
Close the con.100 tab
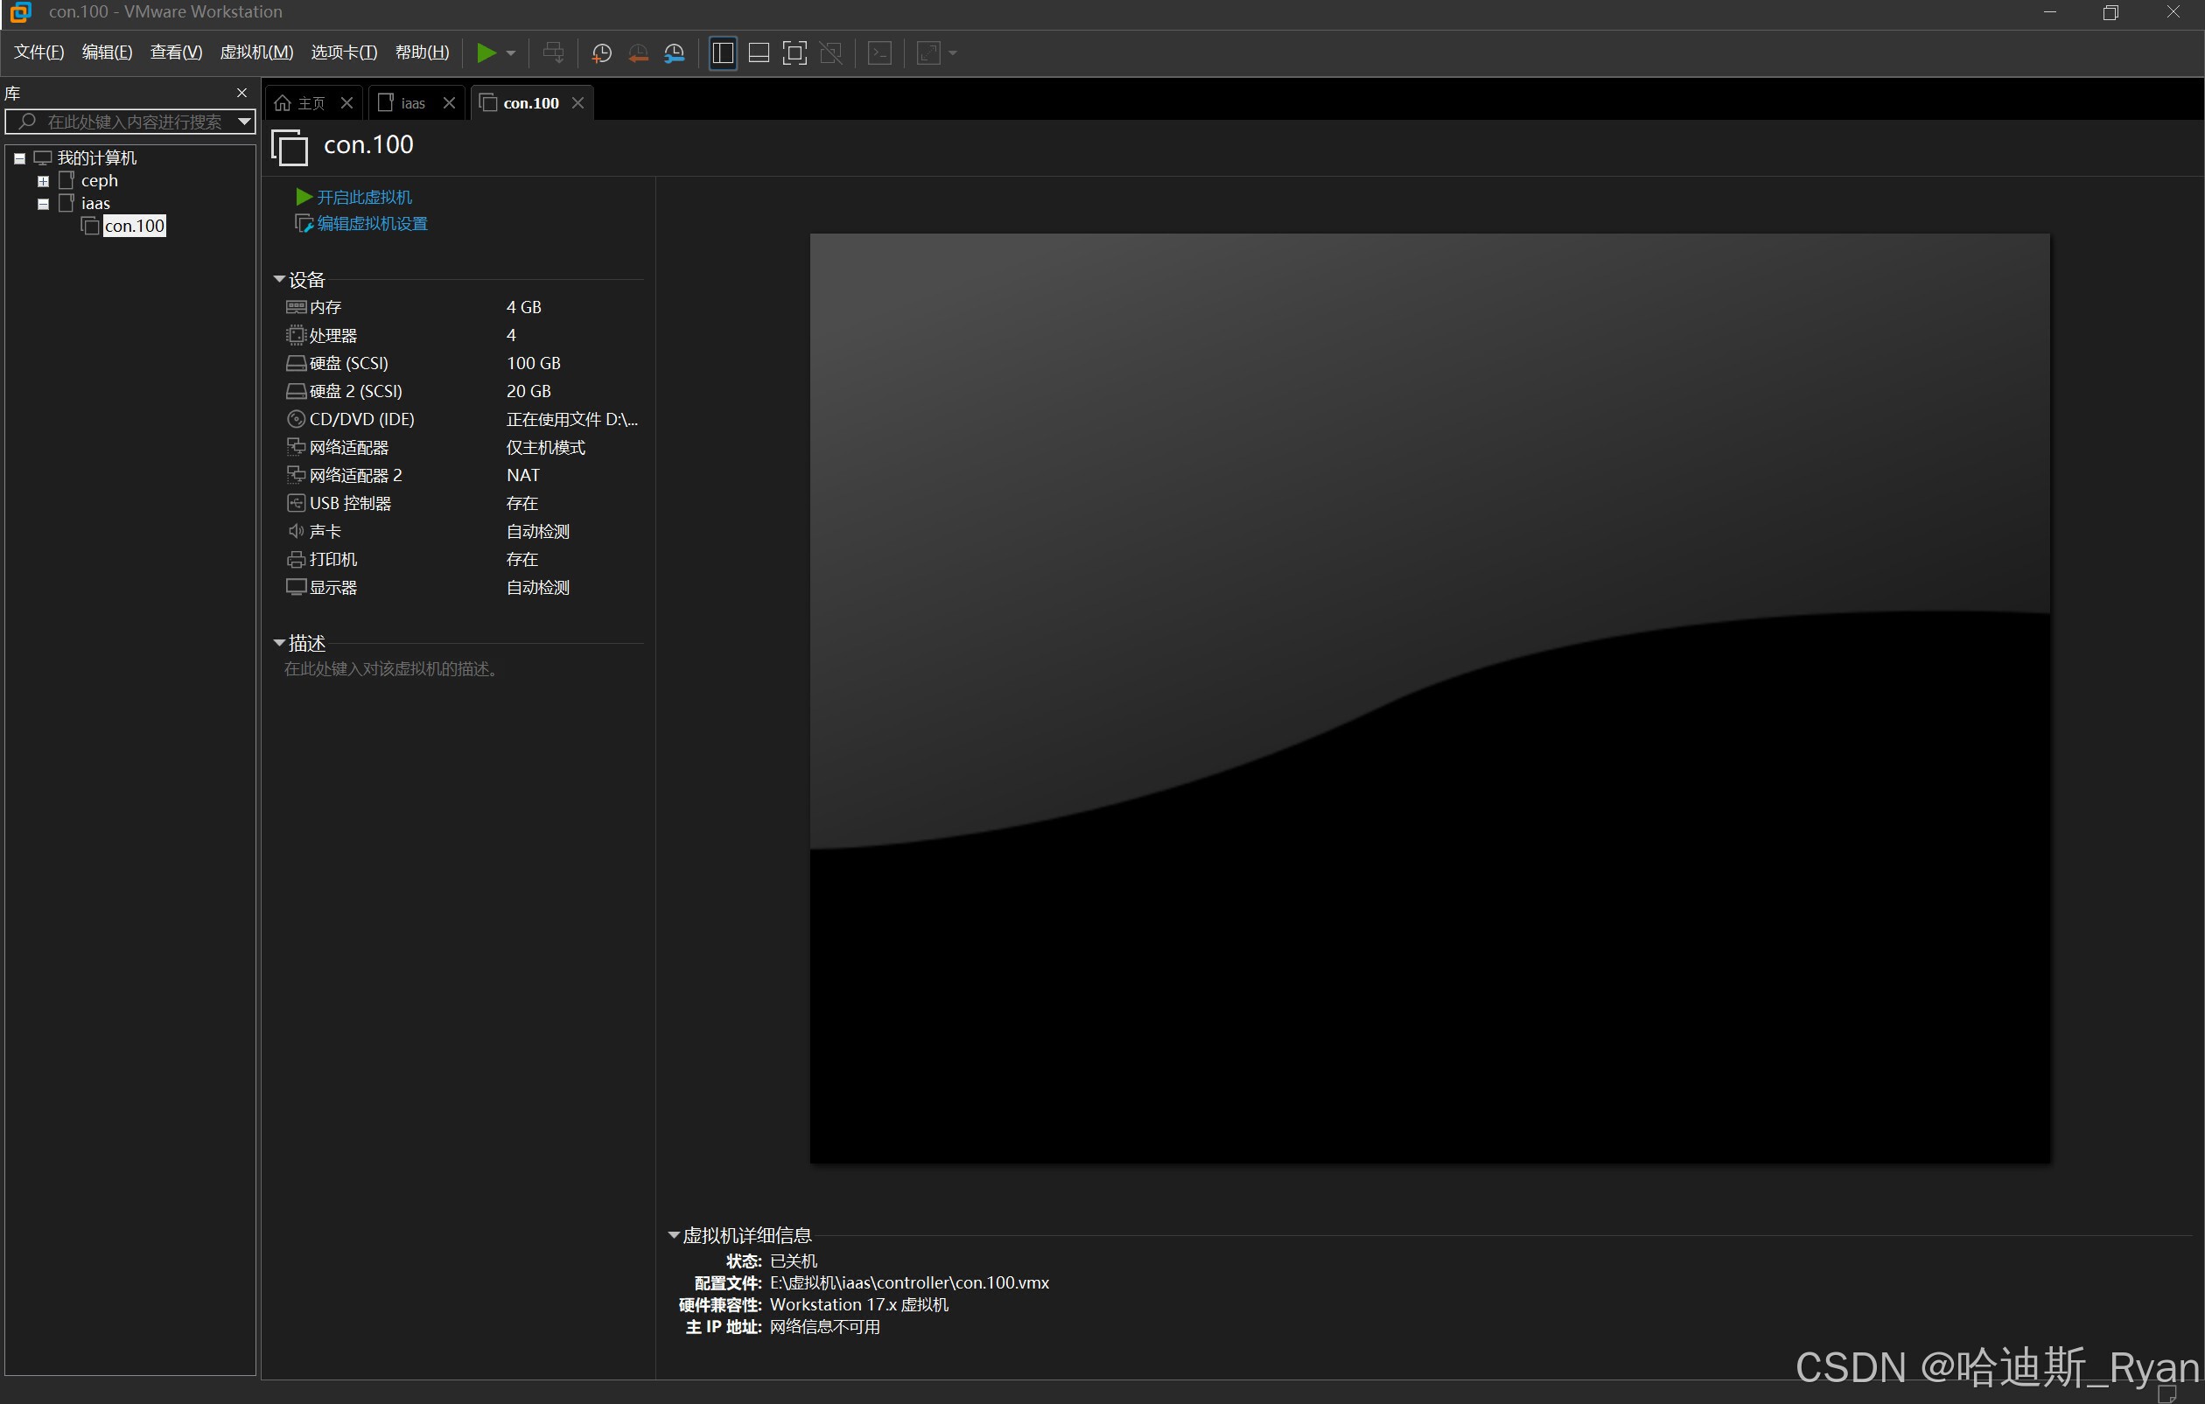[577, 103]
